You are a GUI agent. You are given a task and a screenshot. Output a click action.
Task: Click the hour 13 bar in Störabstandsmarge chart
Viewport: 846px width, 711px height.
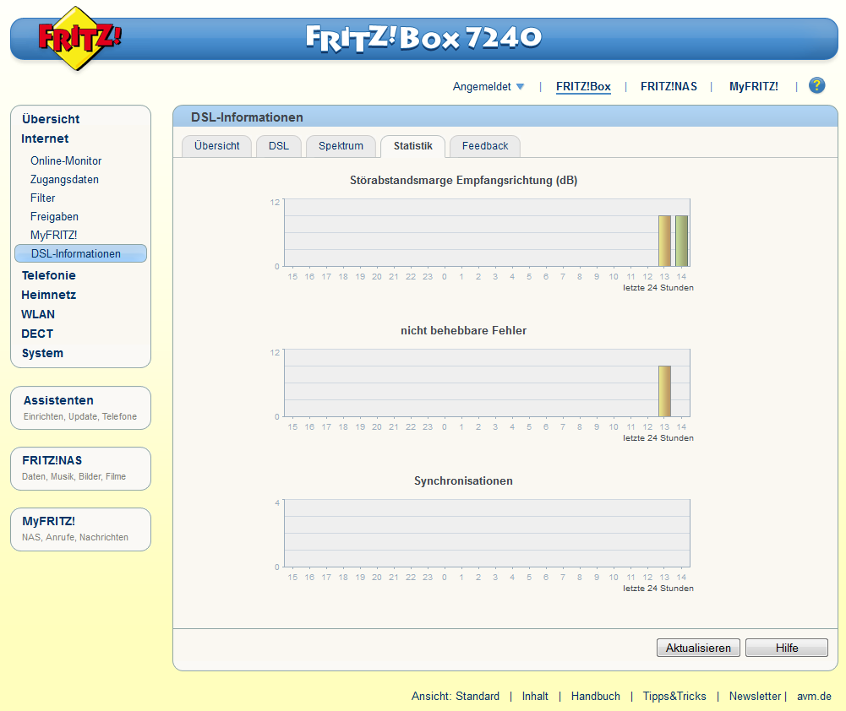pos(664,241)
